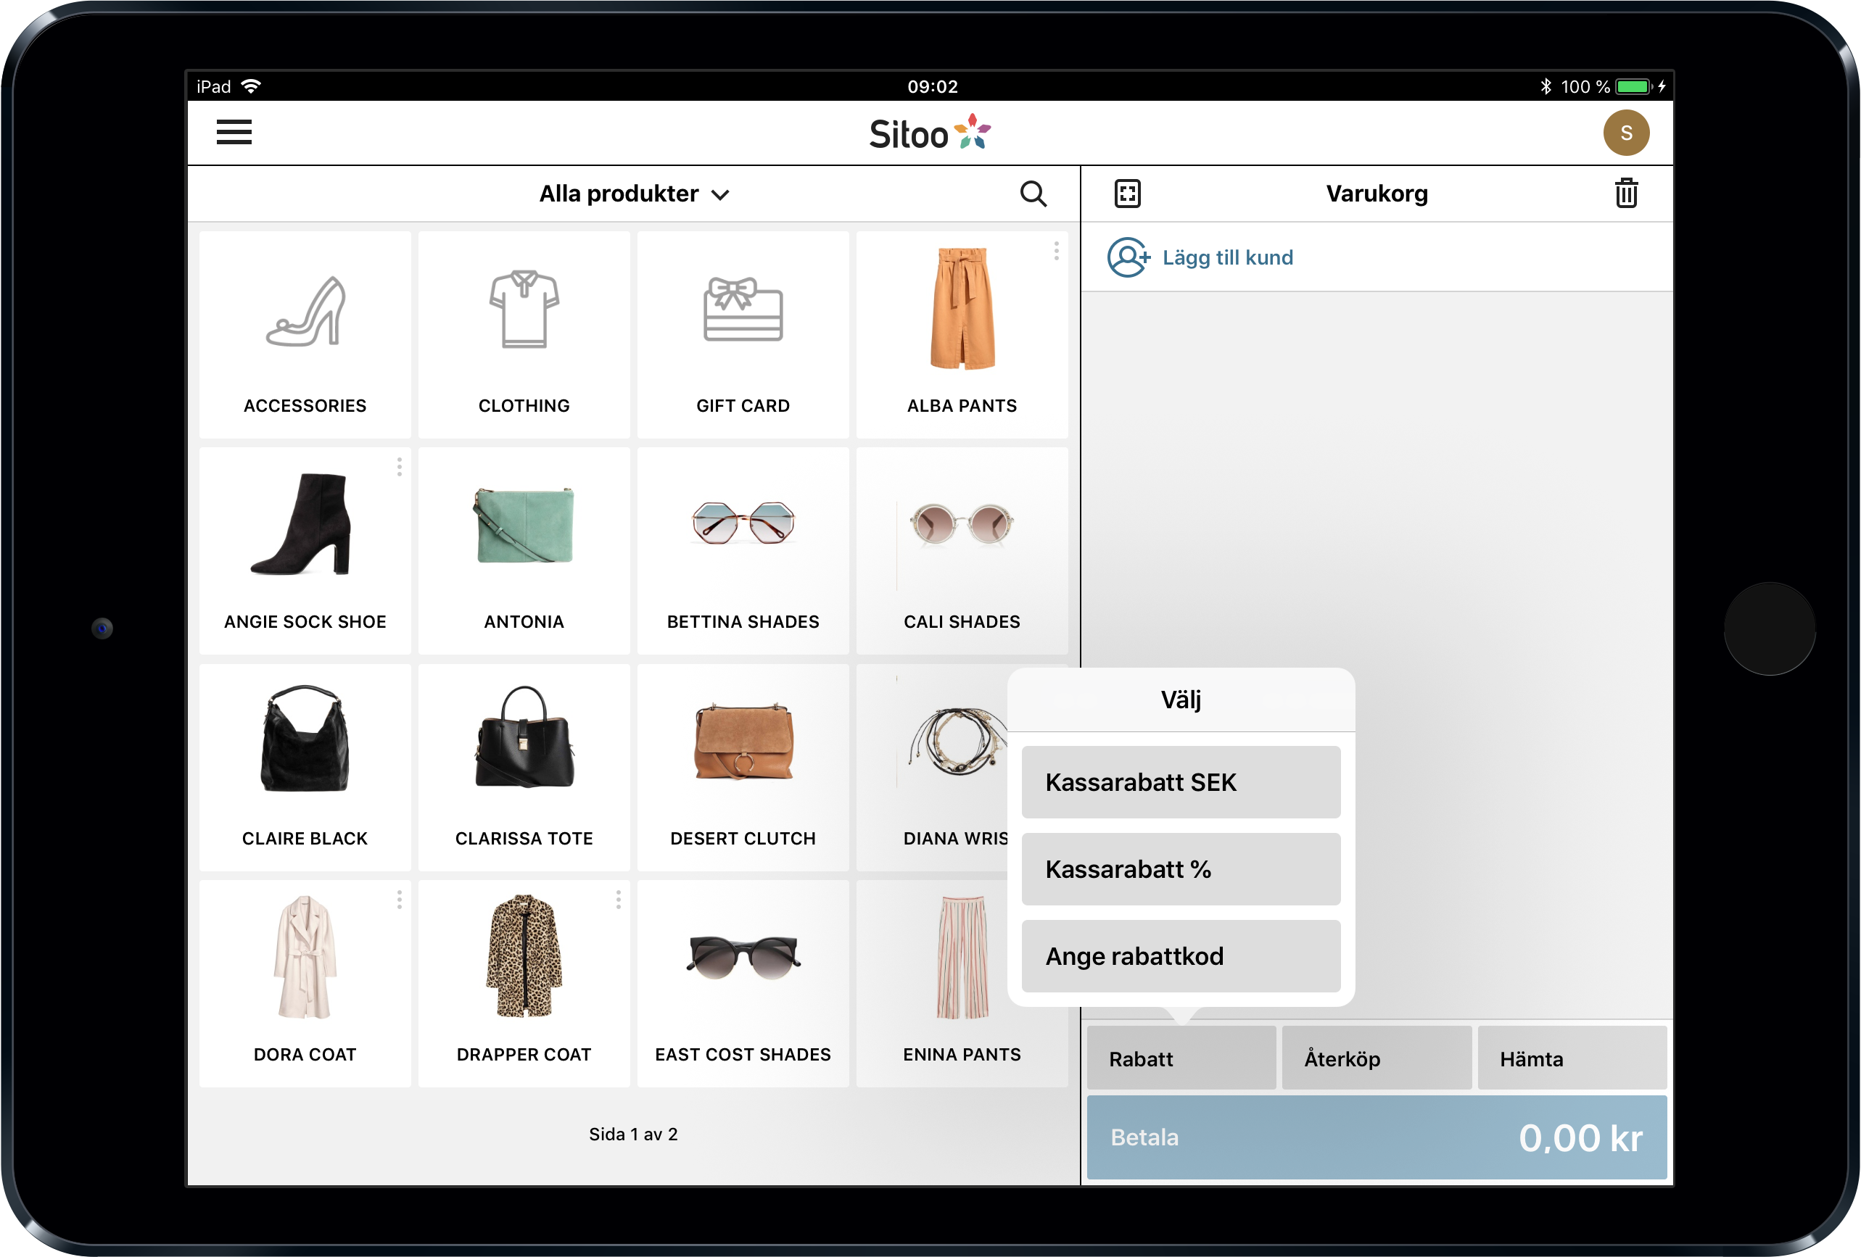1861x1257 pixels.
Task: Open the hamburger menu
Action: (x=234, y=132)
